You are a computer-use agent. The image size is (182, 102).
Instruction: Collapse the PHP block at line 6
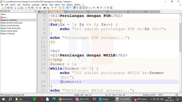[49, 20]
